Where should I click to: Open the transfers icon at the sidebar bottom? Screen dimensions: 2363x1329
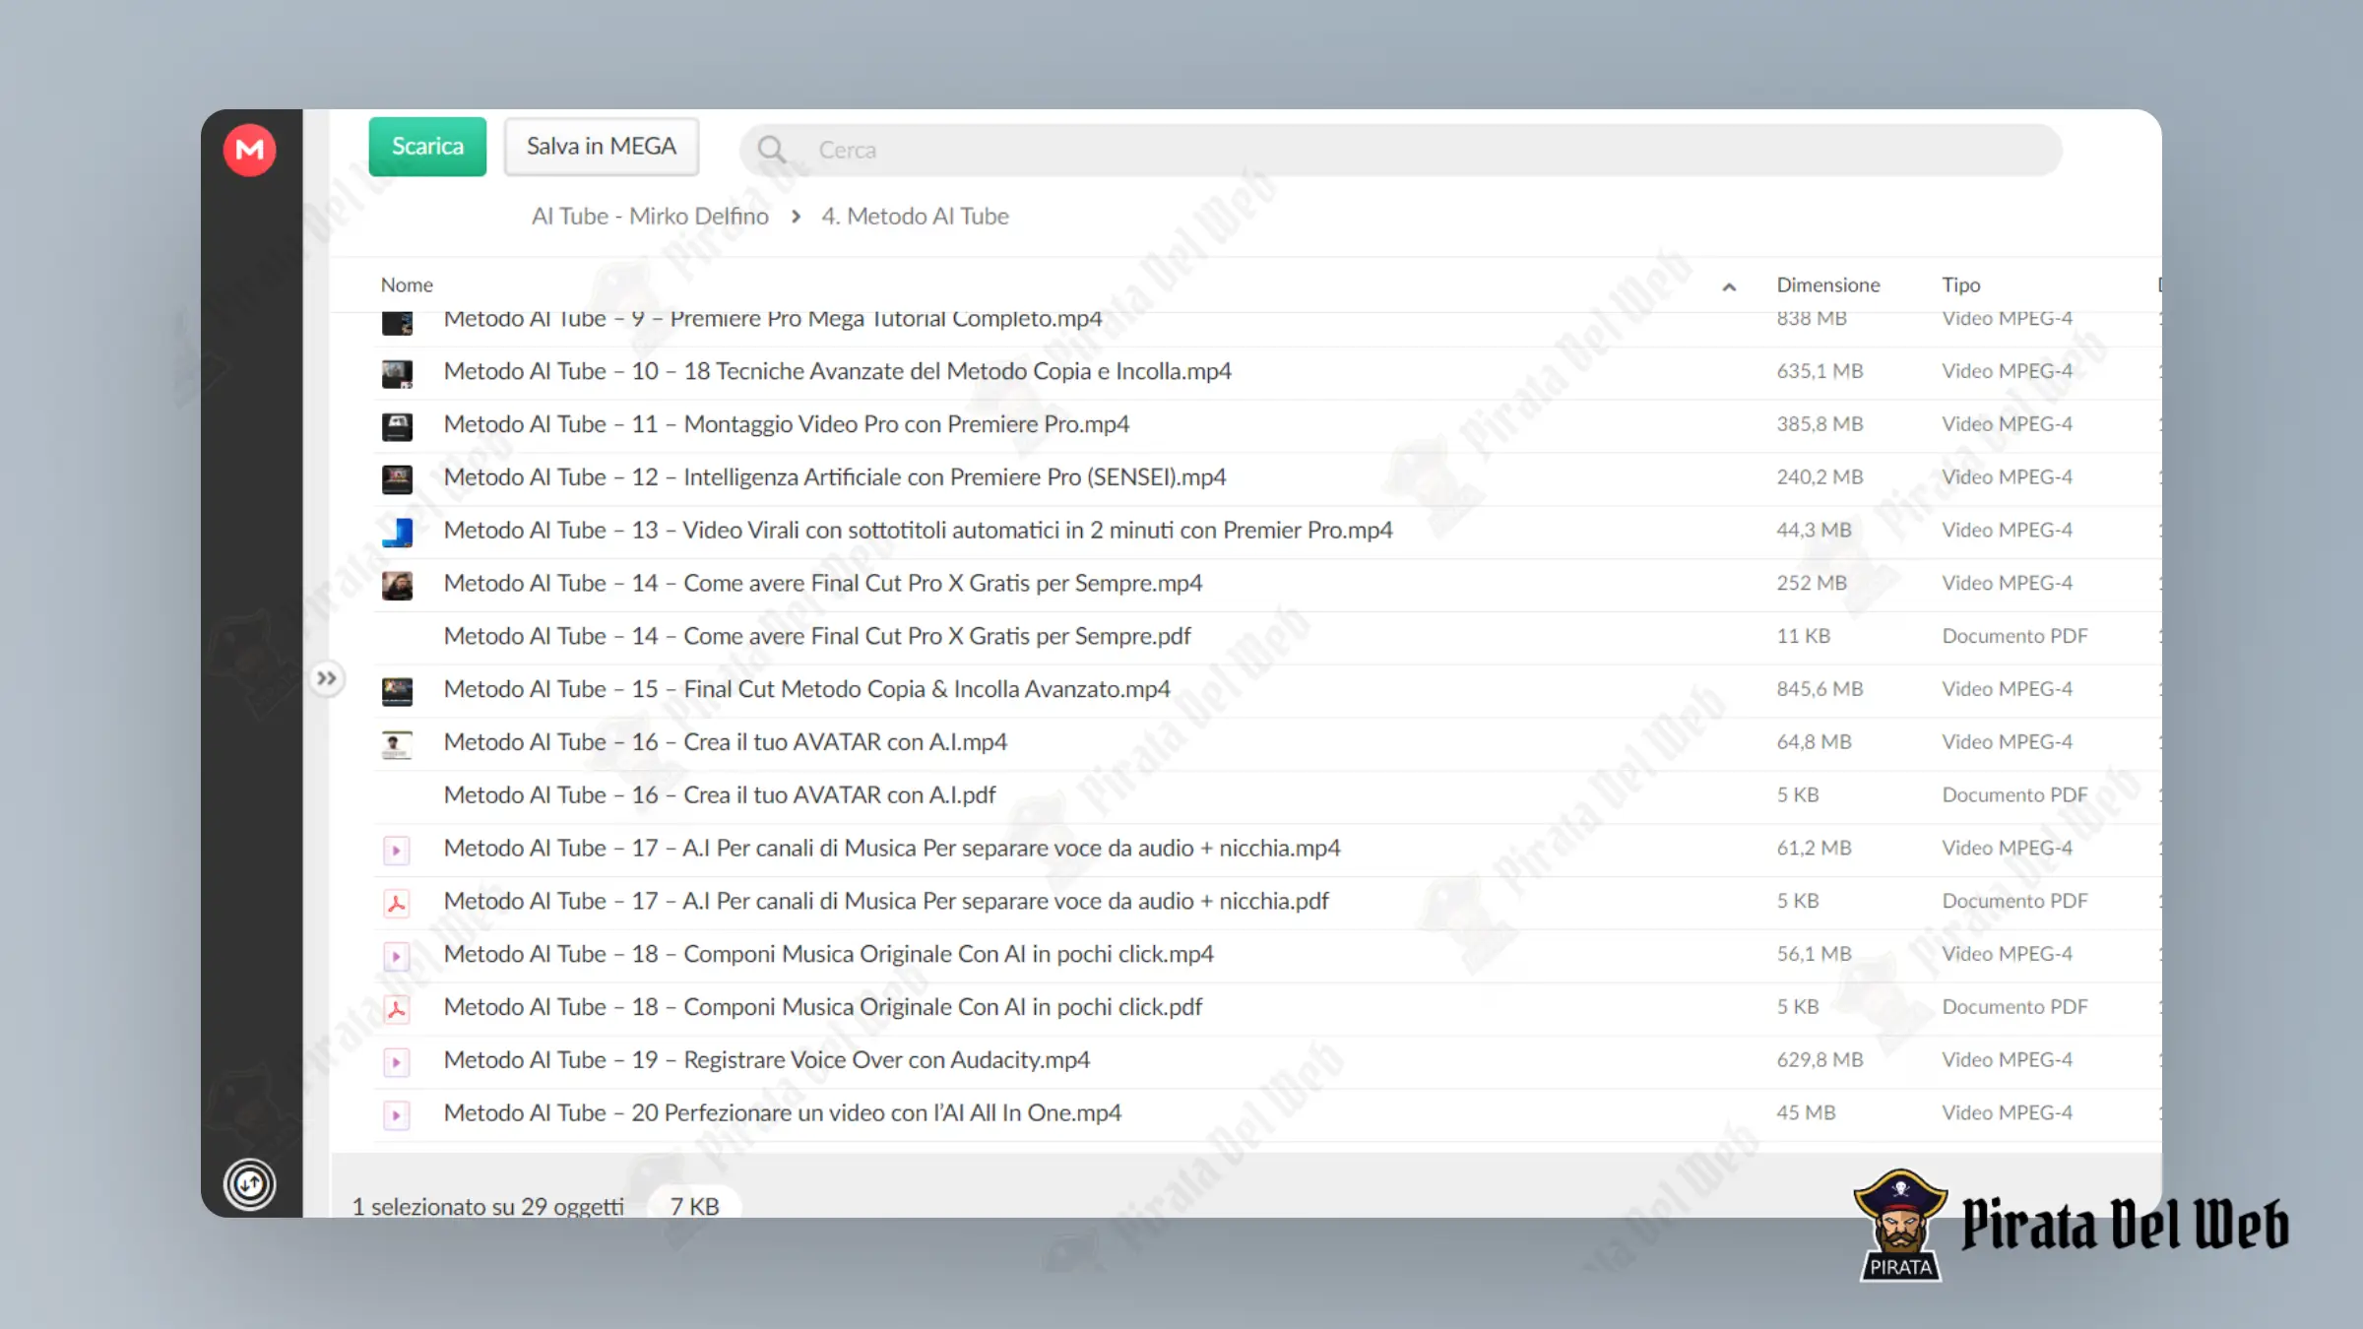249,1184
